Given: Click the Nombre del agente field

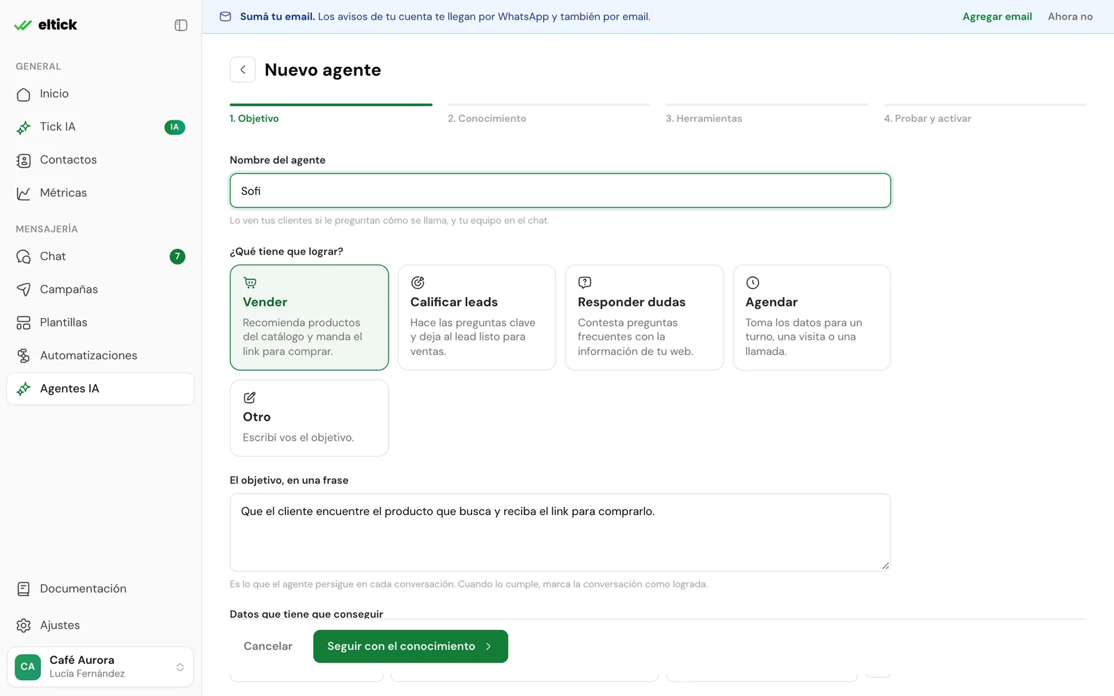Looking at the screenshot, I should coord(560,191).
